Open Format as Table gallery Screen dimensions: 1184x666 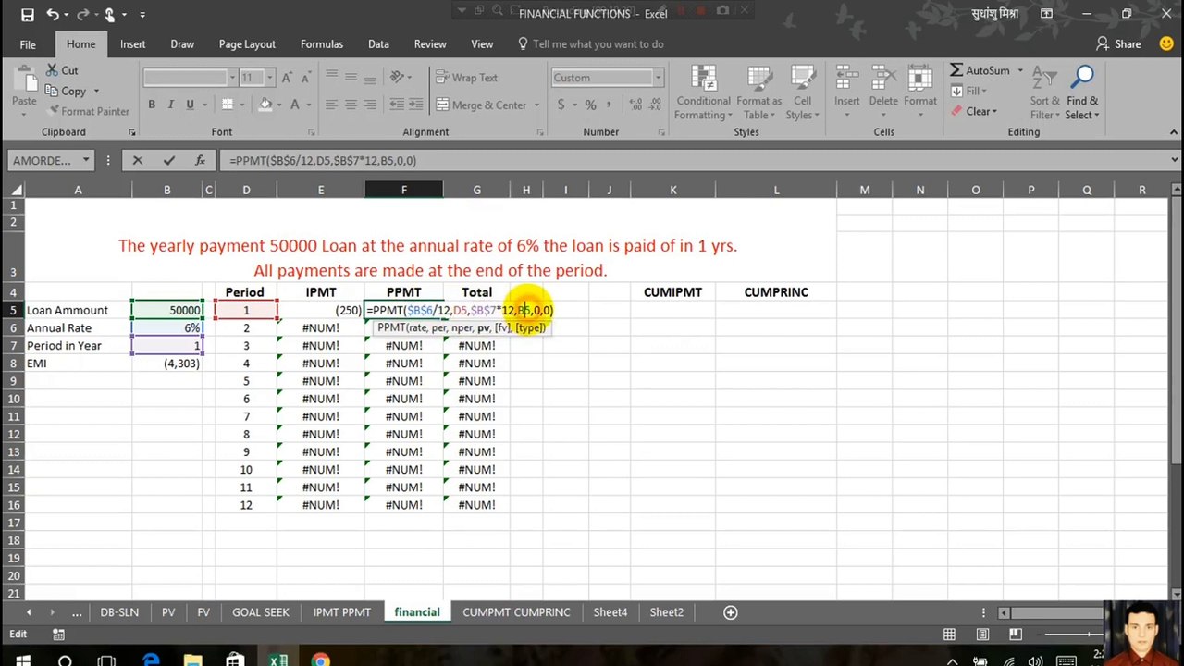tap(758, 92)
